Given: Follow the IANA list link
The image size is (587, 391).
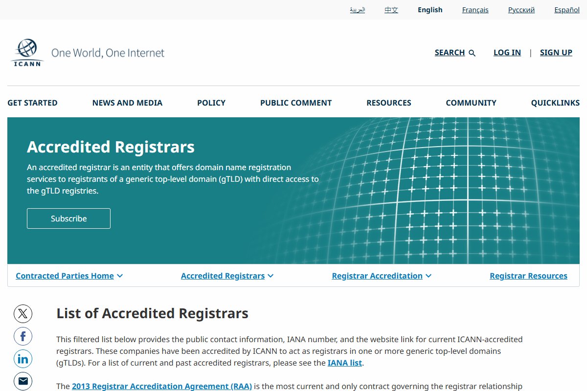Looking at the screenshot, I should click(345, 363).
